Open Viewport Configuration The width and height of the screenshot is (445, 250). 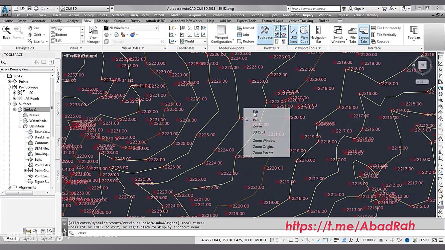pyautogui.click(x=221, y=35)
